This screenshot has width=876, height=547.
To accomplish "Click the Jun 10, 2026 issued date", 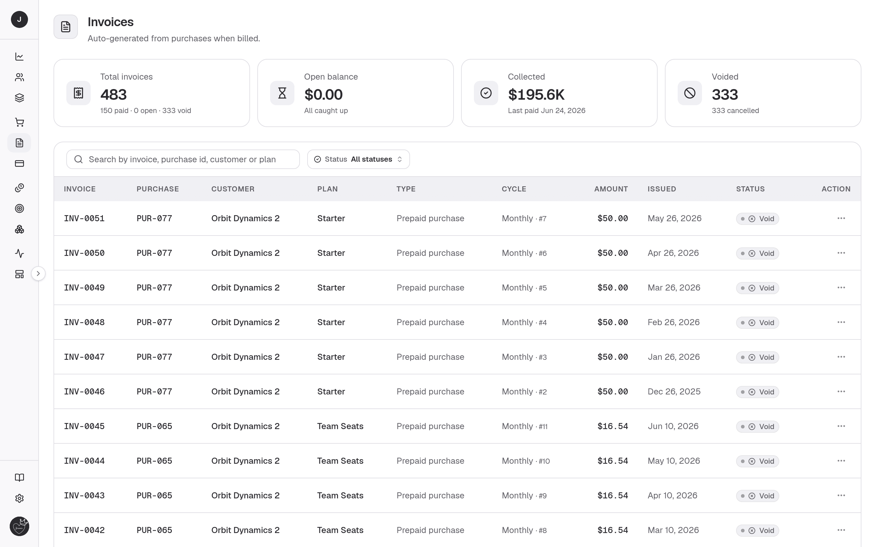I will (x=673, y=426).
